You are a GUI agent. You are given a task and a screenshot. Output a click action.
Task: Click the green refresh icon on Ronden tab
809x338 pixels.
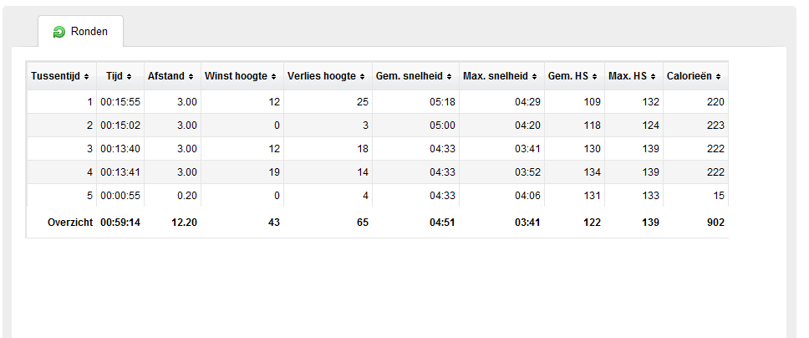tap(59, 32)
